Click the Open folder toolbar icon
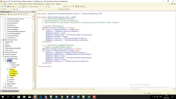 [x=21, y=7]
